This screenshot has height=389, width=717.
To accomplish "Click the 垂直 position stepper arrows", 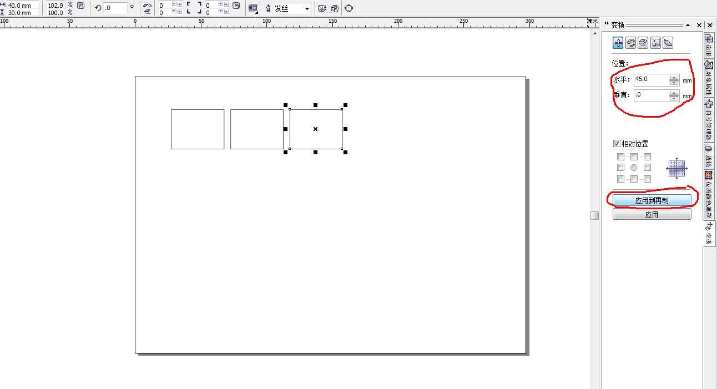I will pyautogui.click(x=674, y=95).
